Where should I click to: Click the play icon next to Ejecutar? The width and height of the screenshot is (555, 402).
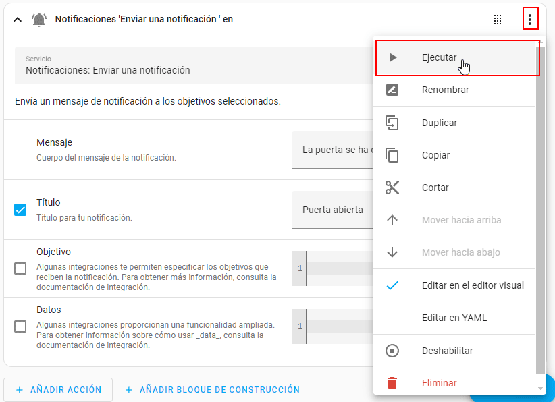point(392,58)
